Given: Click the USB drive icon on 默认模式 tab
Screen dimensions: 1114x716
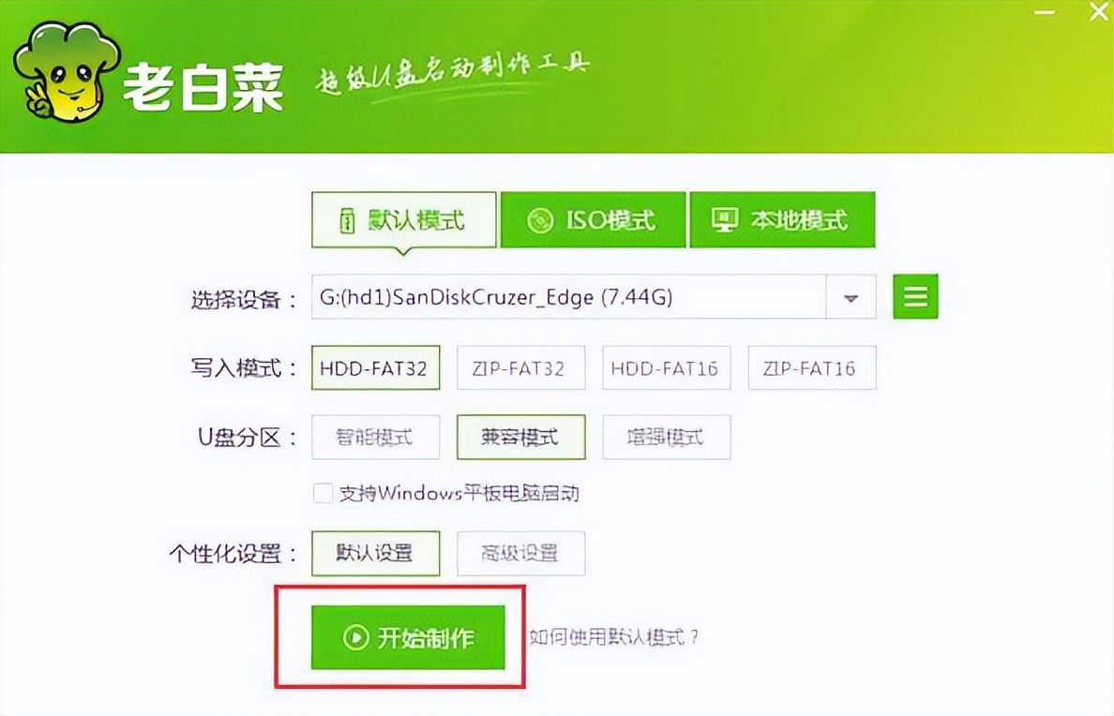Looking at the screenshot, I should click(348, 218).
